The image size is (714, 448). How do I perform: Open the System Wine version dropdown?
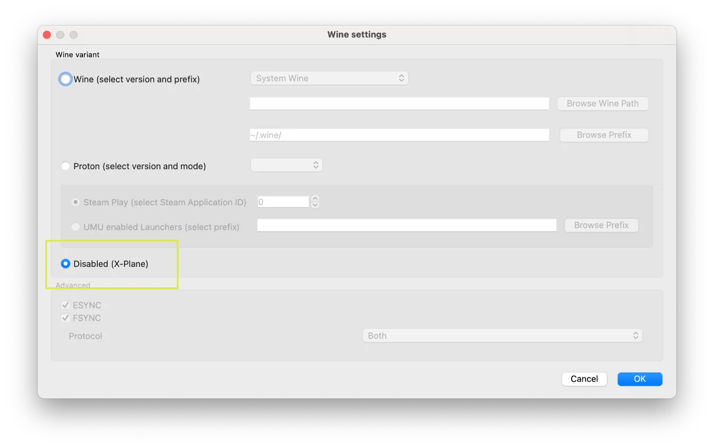(329, 78)
